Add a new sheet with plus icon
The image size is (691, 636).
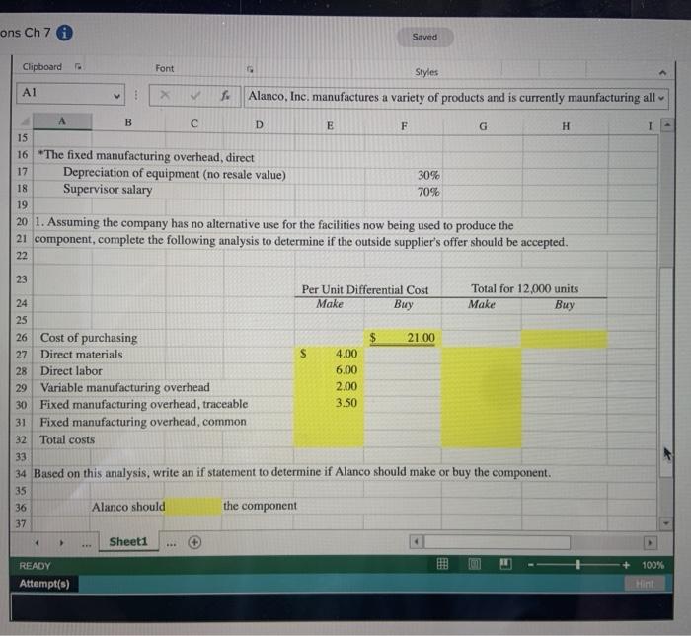click(194, 542)
